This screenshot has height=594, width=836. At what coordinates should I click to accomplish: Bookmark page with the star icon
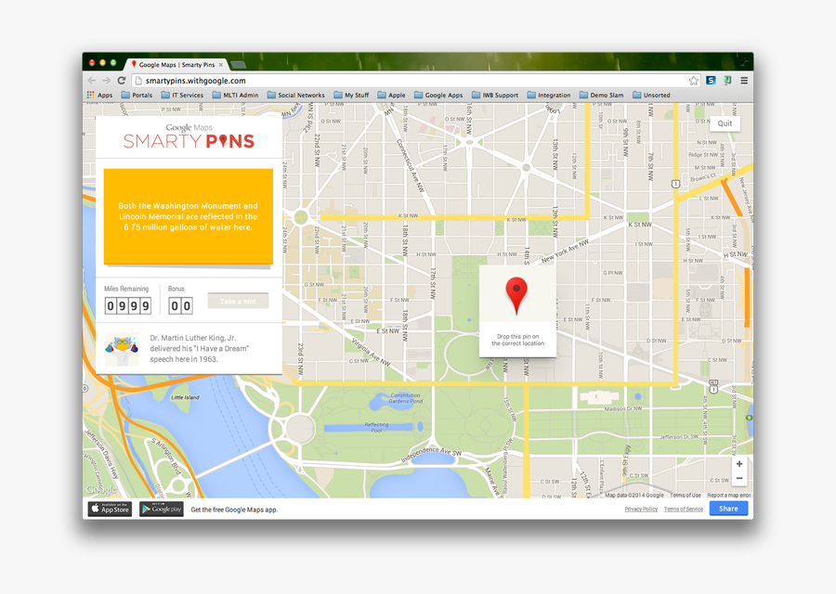(694, 81)
